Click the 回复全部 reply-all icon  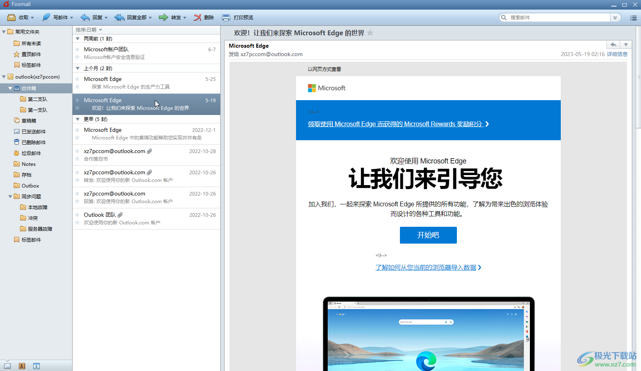click(119, 17)
